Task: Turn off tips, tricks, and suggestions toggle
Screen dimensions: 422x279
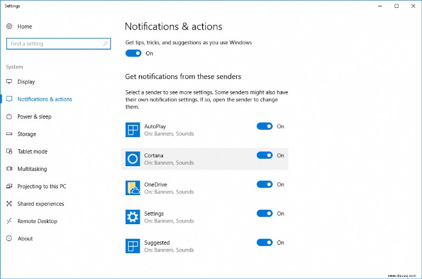Action: click(133, 53)
